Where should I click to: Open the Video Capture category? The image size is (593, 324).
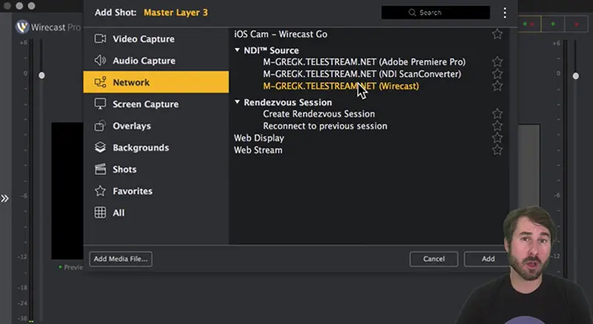[156, 39]
